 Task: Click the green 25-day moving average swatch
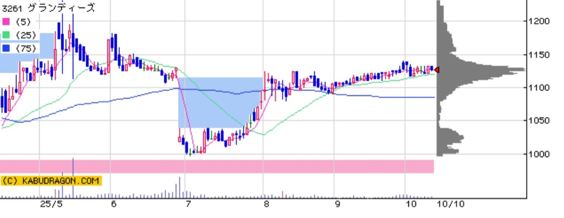(7, 35)
